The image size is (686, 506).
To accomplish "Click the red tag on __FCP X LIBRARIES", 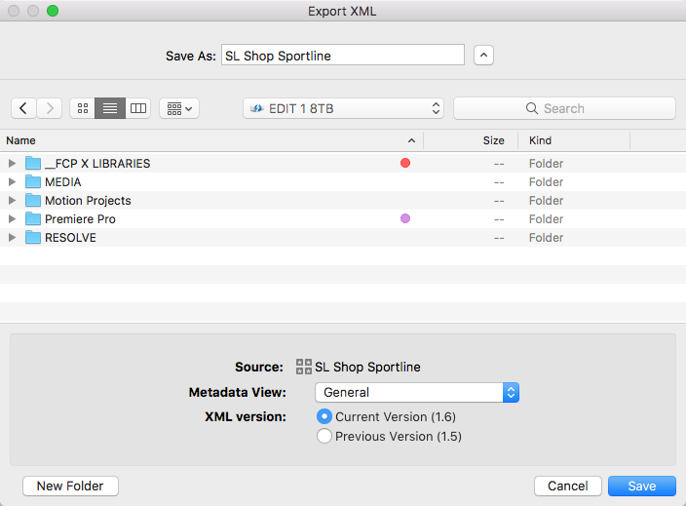I will click(x=405, y=163).
